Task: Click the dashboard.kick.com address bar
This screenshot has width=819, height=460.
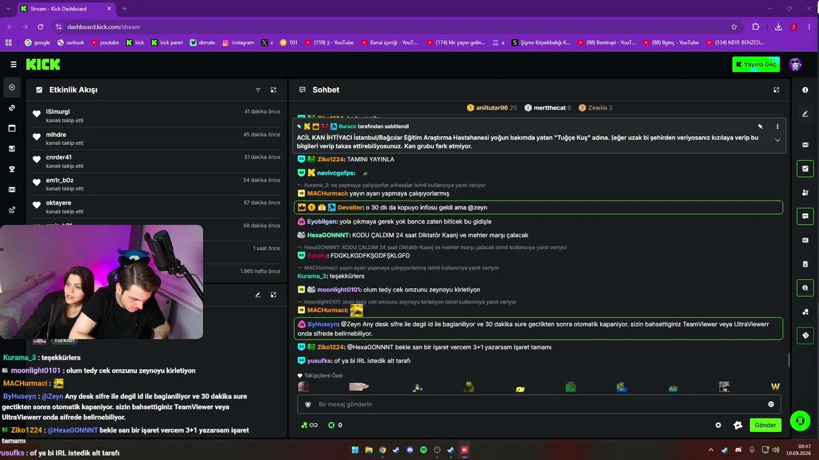Action: pyautogui.click(x=390, y=27)
